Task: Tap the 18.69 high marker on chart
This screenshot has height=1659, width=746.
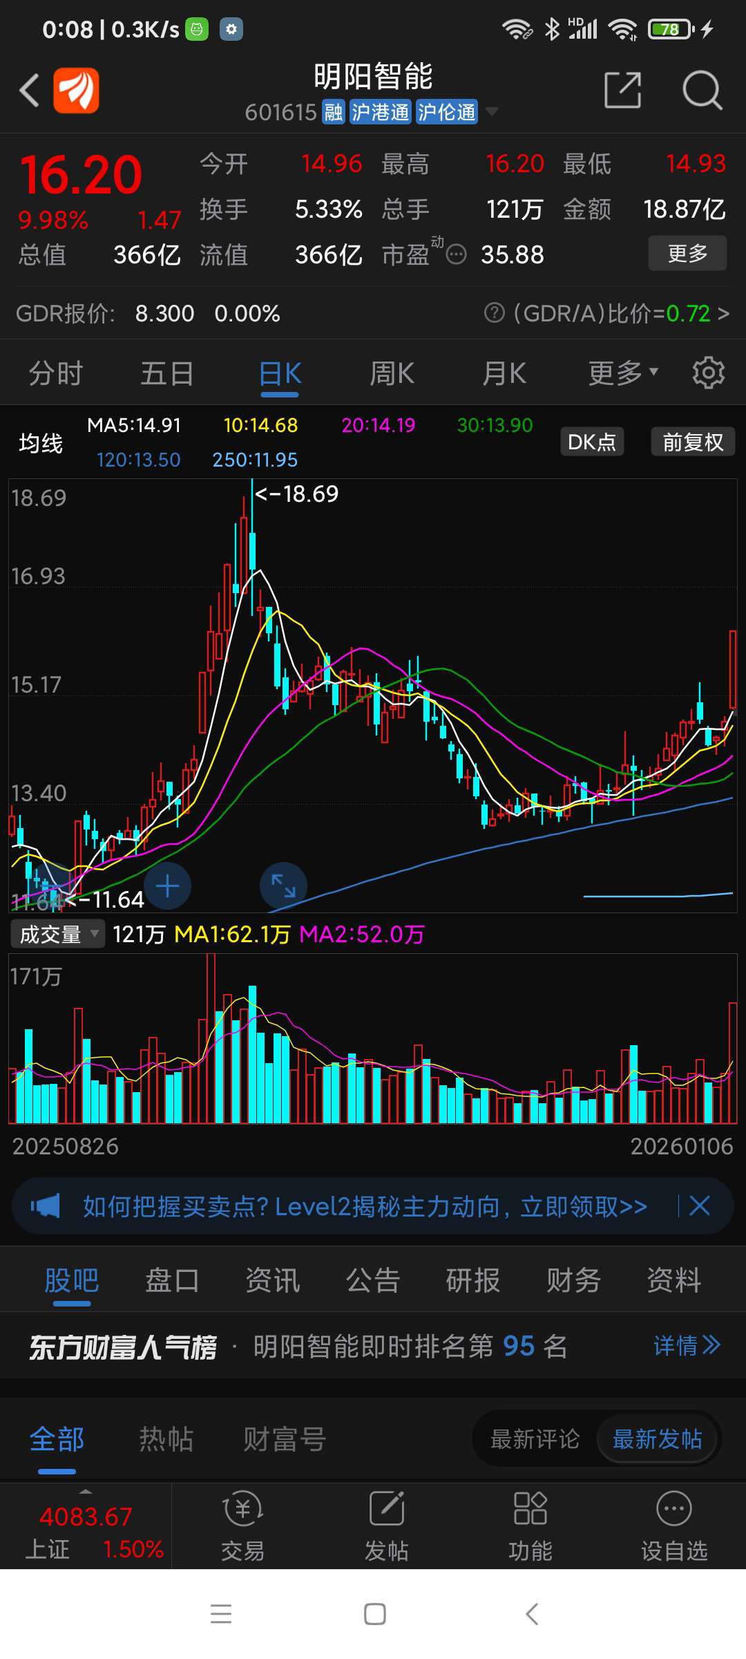Action: (x=296, y=494)
